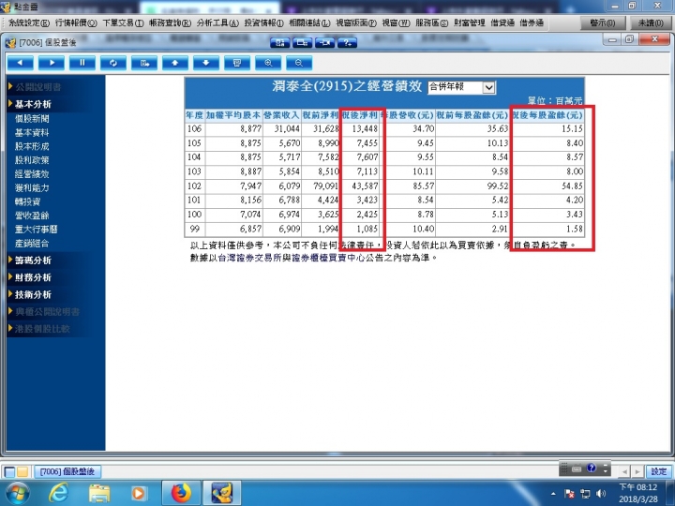The height and width of the screenshot is (506, 675).
Task: Open the 行情報價 menu
Action: [76, 22]
